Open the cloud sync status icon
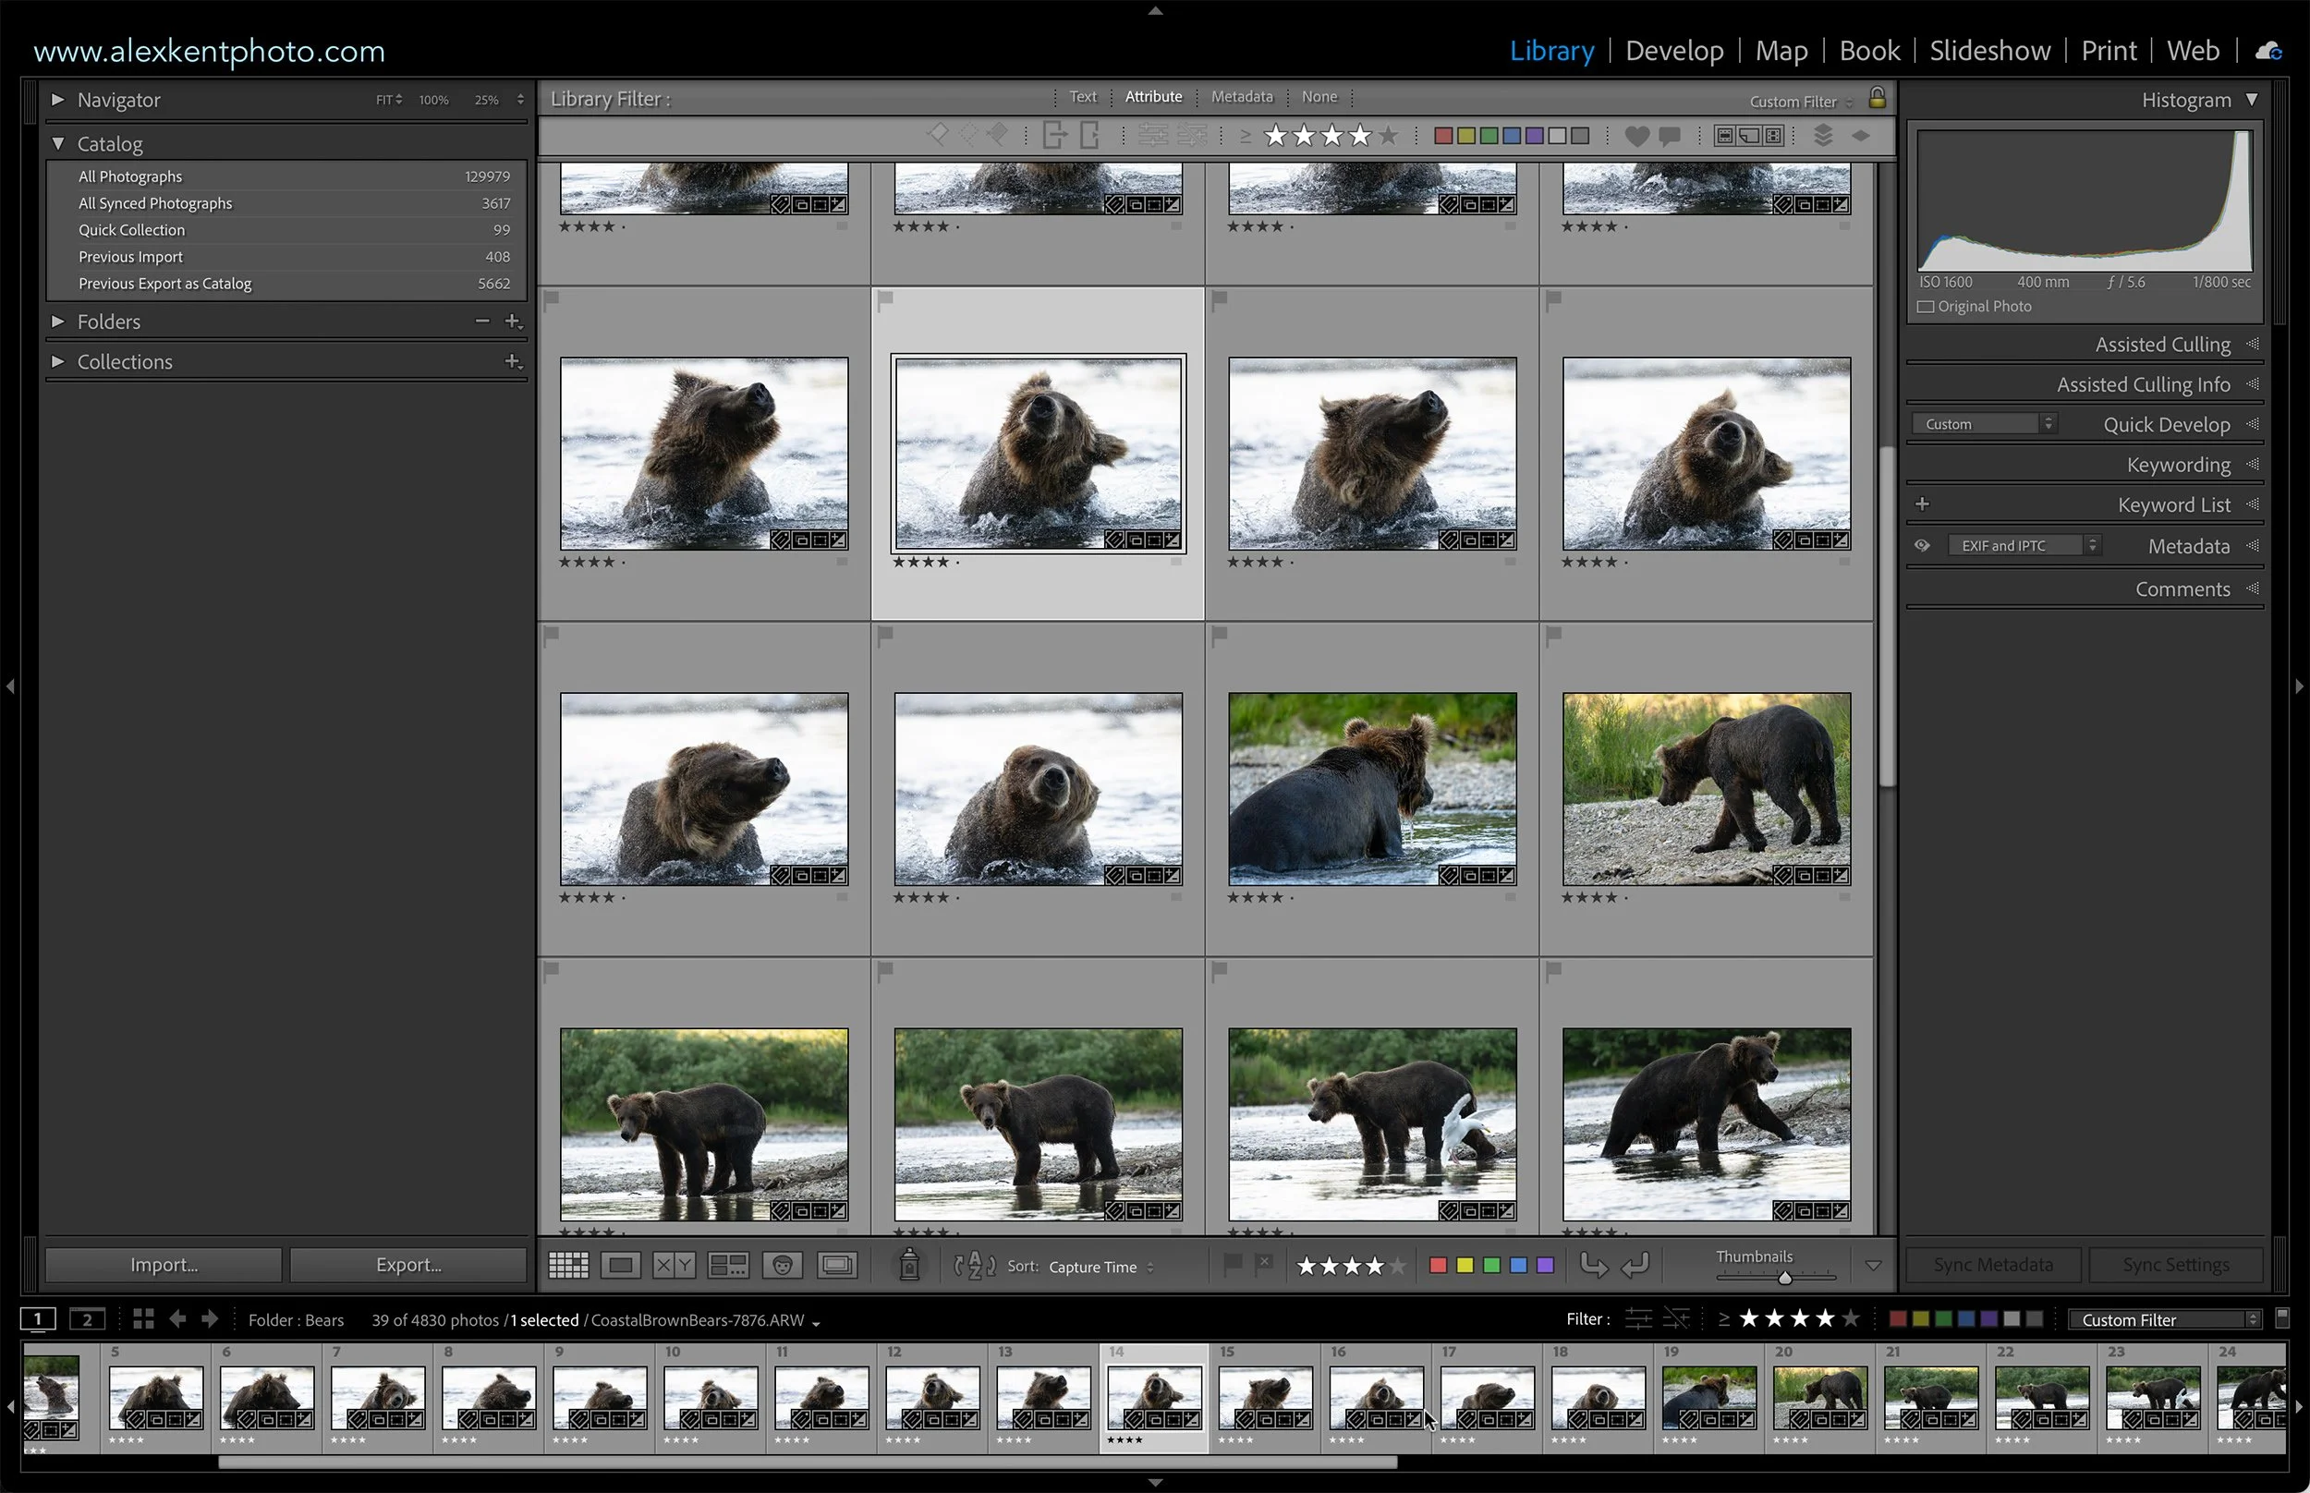 click(2268, 51)
